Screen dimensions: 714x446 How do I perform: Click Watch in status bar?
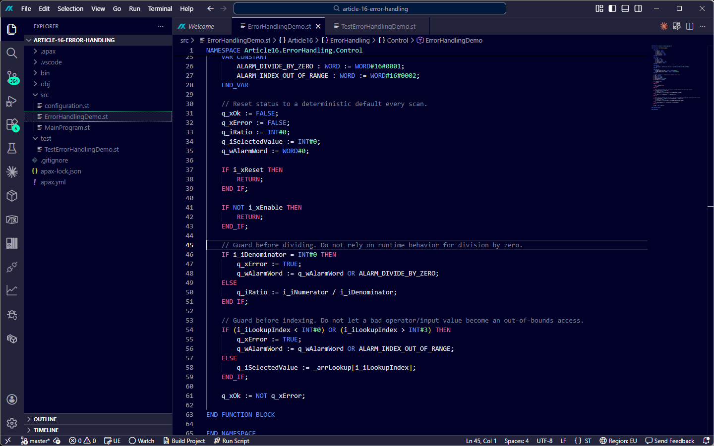point(141,441)
